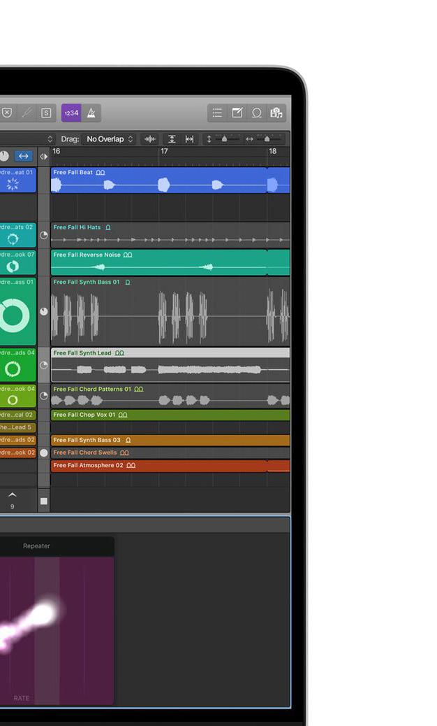Screen dimensions: 437x726
Task: Select the Free Fall Atmosphere 02 region
Action: pos(170,466)
